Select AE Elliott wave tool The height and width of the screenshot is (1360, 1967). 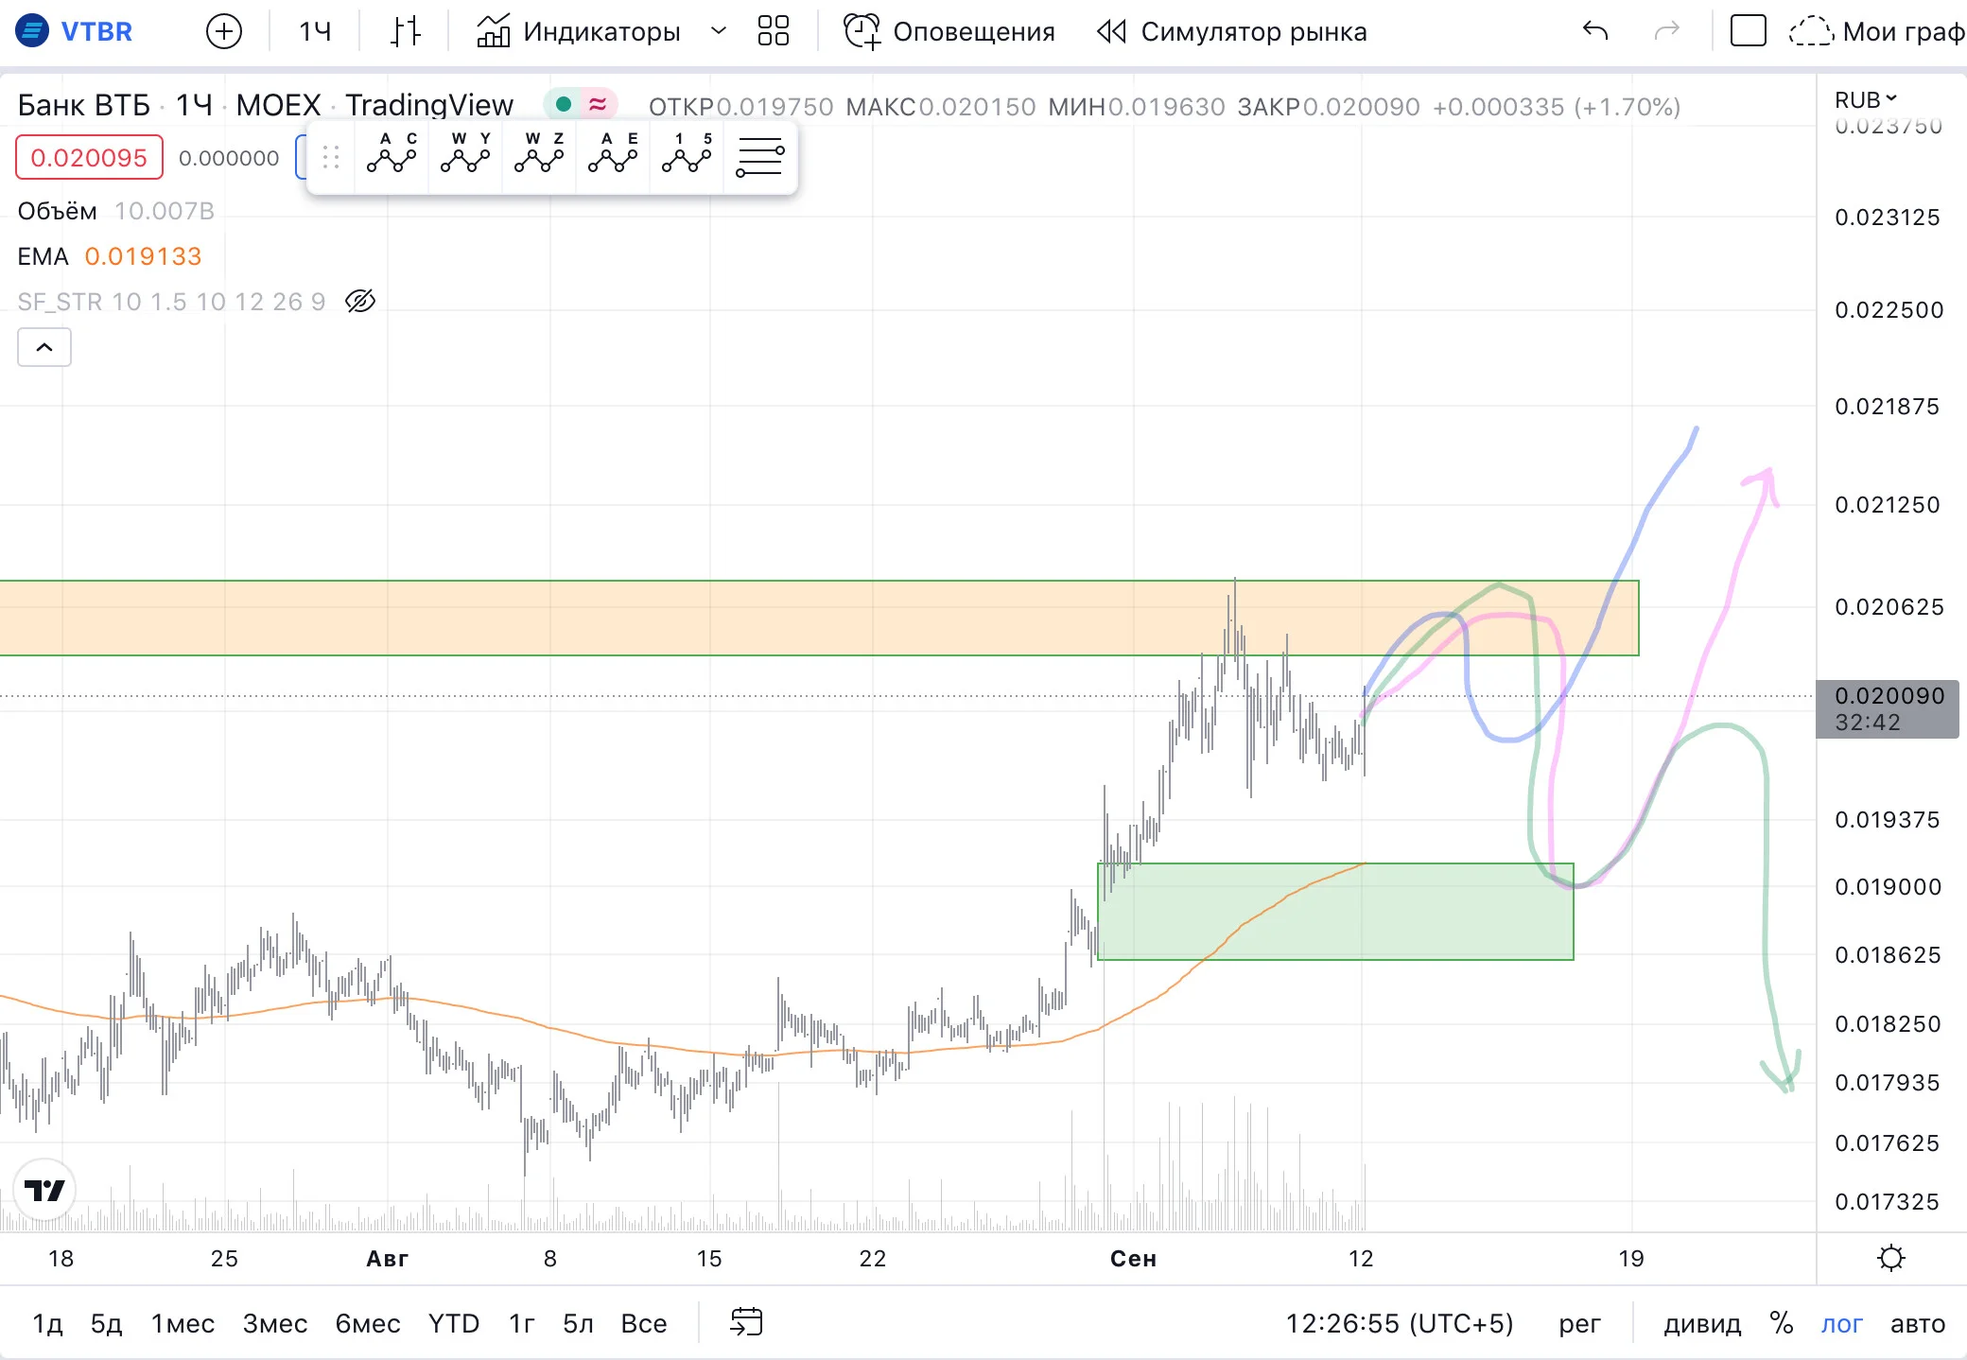click(613, 153)
